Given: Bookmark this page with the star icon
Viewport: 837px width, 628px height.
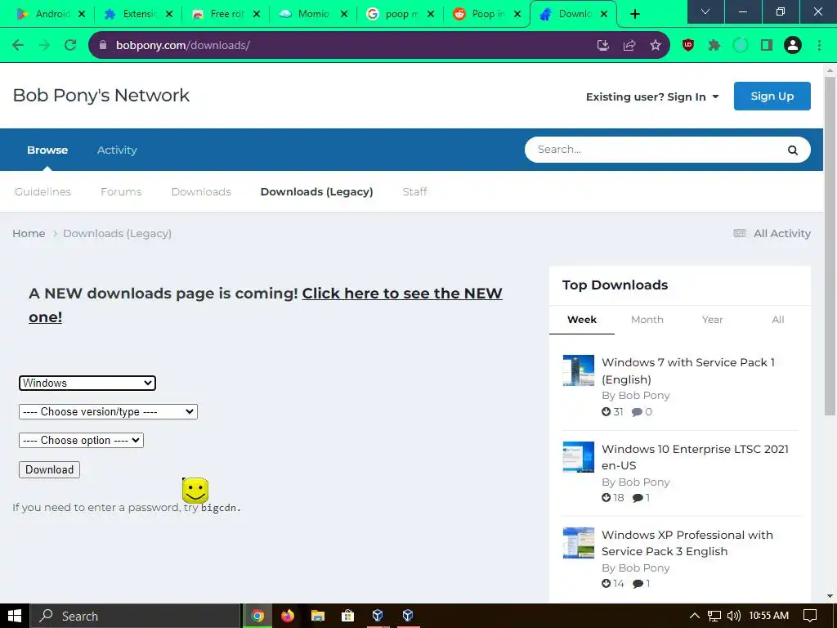Looking at the screenshot, I should pyautogui.click(x=656, y=46).
